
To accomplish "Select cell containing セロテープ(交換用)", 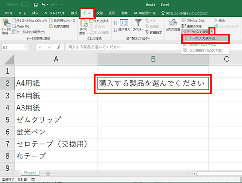I will click(56, 144).
